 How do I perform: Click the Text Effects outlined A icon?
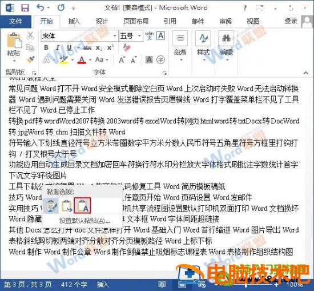point(47,59)
